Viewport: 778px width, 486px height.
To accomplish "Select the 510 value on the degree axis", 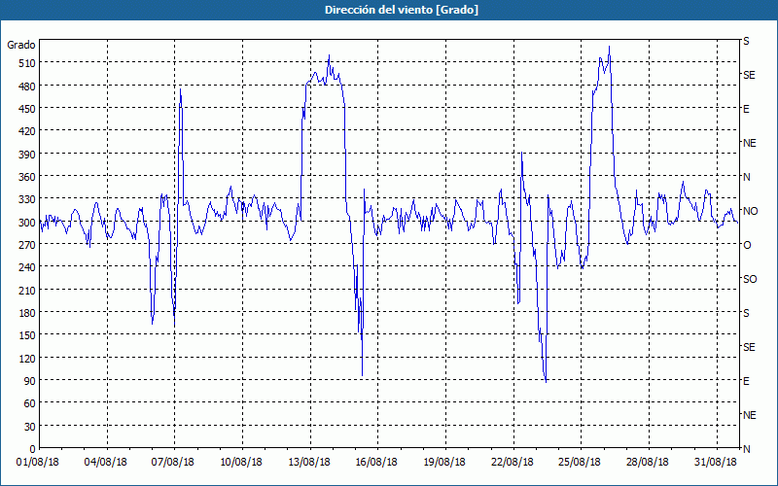I will tap(26, 63).
